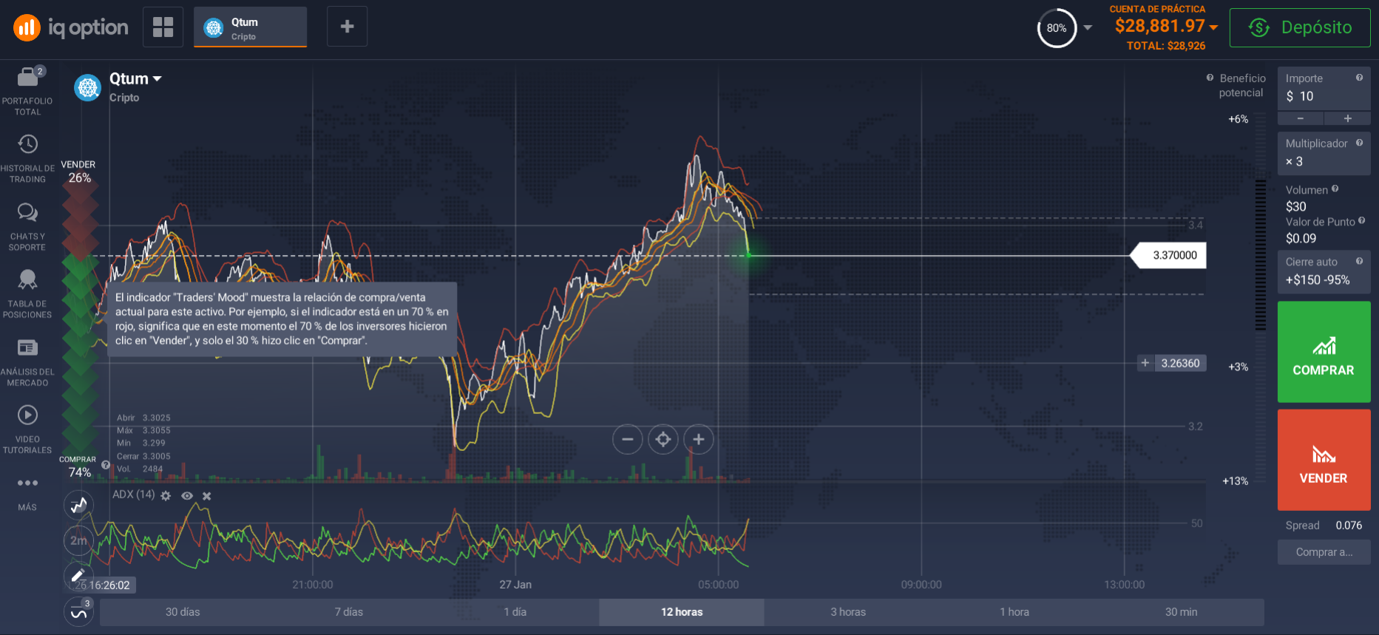Select the 30 días timeframe
Image resolution: width=1379 pixels, height=635 pixels.
(183, 612)
